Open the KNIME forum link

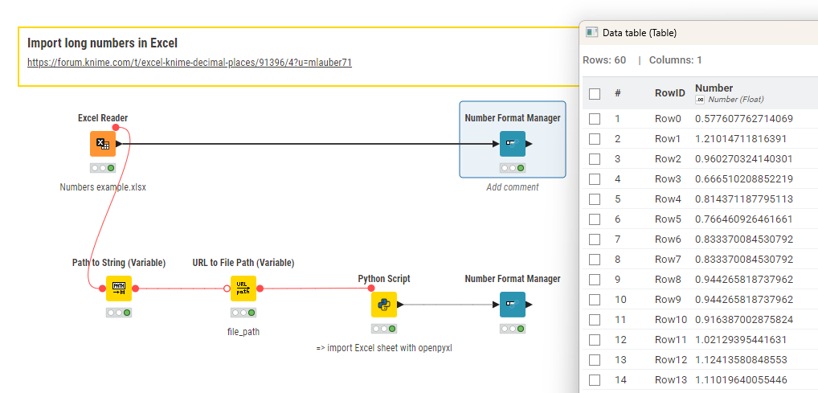[189, 62]
